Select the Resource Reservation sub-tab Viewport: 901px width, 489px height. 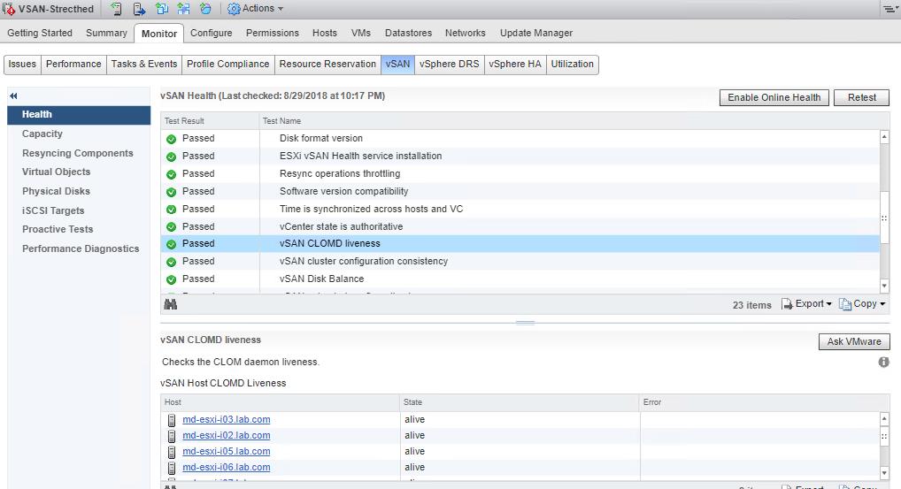click(x=327, y=65)
